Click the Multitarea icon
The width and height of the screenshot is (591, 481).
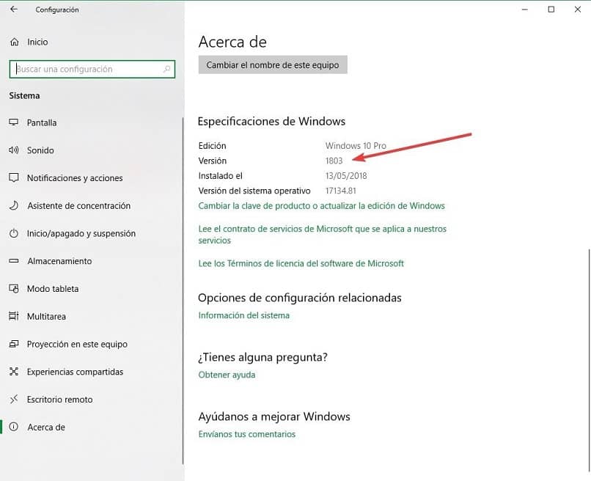(x=14, y=316)
